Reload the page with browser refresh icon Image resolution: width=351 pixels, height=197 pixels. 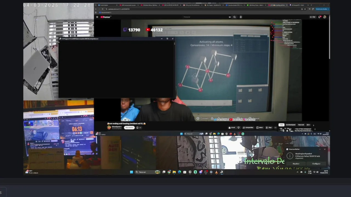tap(103, 9)
